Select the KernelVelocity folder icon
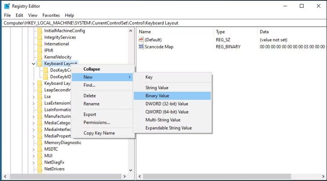This screenshot has height=181, width=327. tap(40, 57)
